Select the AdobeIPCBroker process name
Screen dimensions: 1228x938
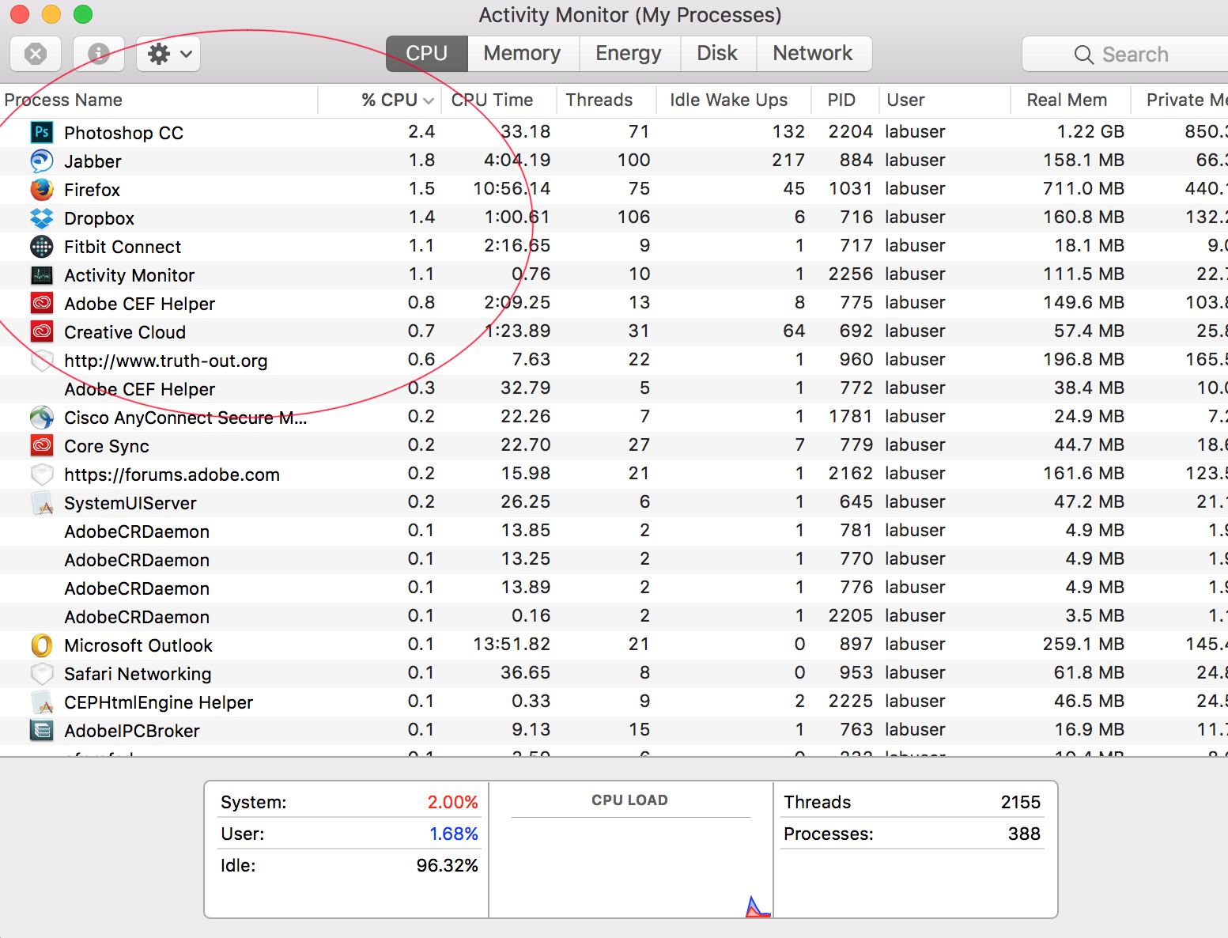[x=131, y=731]
